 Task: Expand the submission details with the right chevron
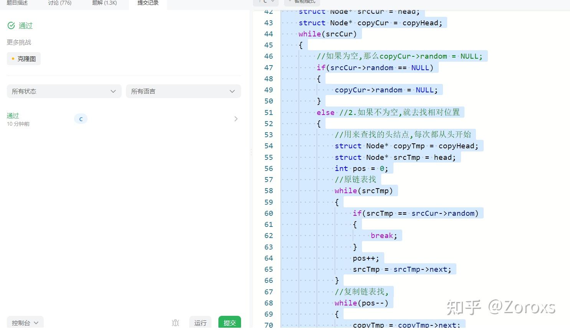click(x=236, y=119)
